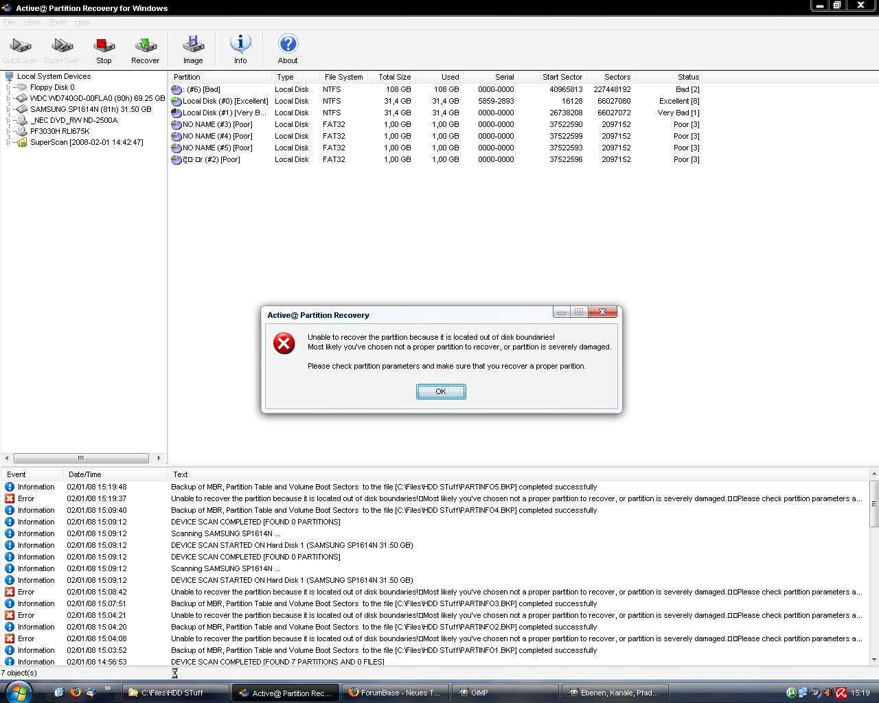The height and width of the screenshot is (703, 879).
Task: Click the red error icon in dialog
Action: [284, 343]
